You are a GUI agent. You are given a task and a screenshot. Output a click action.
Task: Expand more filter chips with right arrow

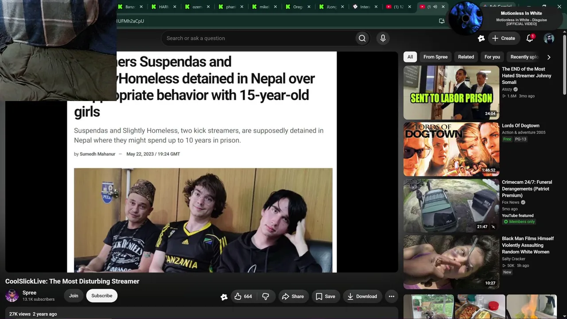pos(549,57)
